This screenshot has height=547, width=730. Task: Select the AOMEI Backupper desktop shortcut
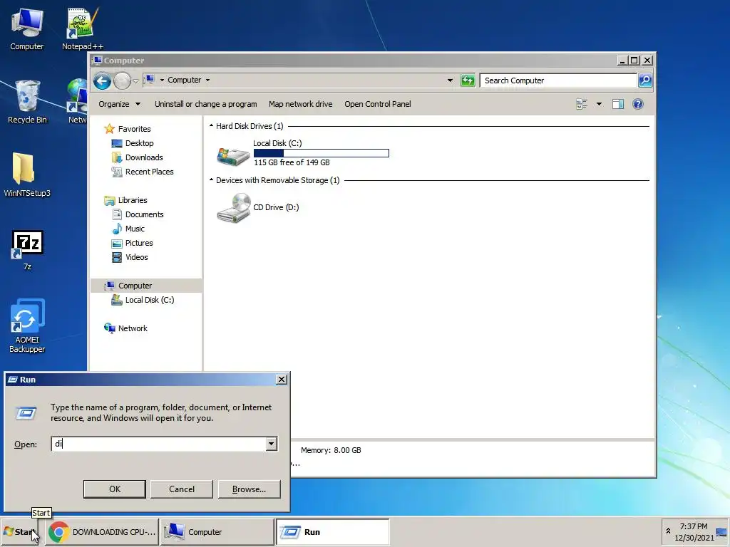coord(27,325)
